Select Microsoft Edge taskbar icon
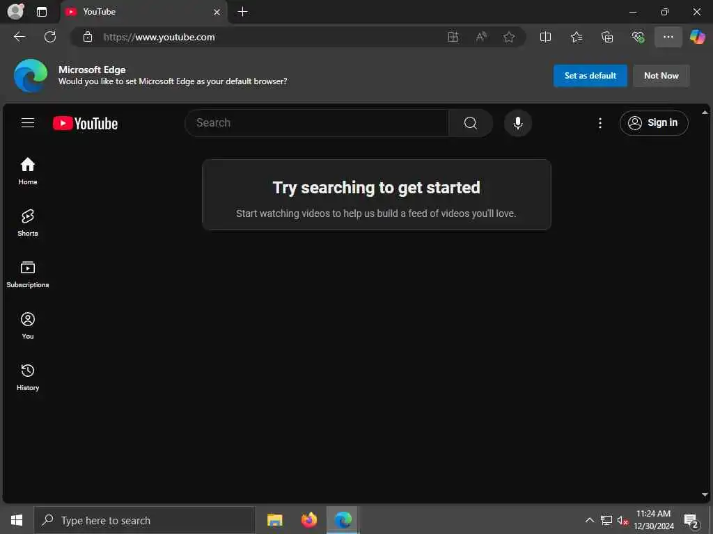The height and width of the screenshot is (534, 713). 343,520
